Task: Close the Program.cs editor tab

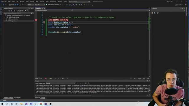Action: pyautogui.click(x=45, y=8)
